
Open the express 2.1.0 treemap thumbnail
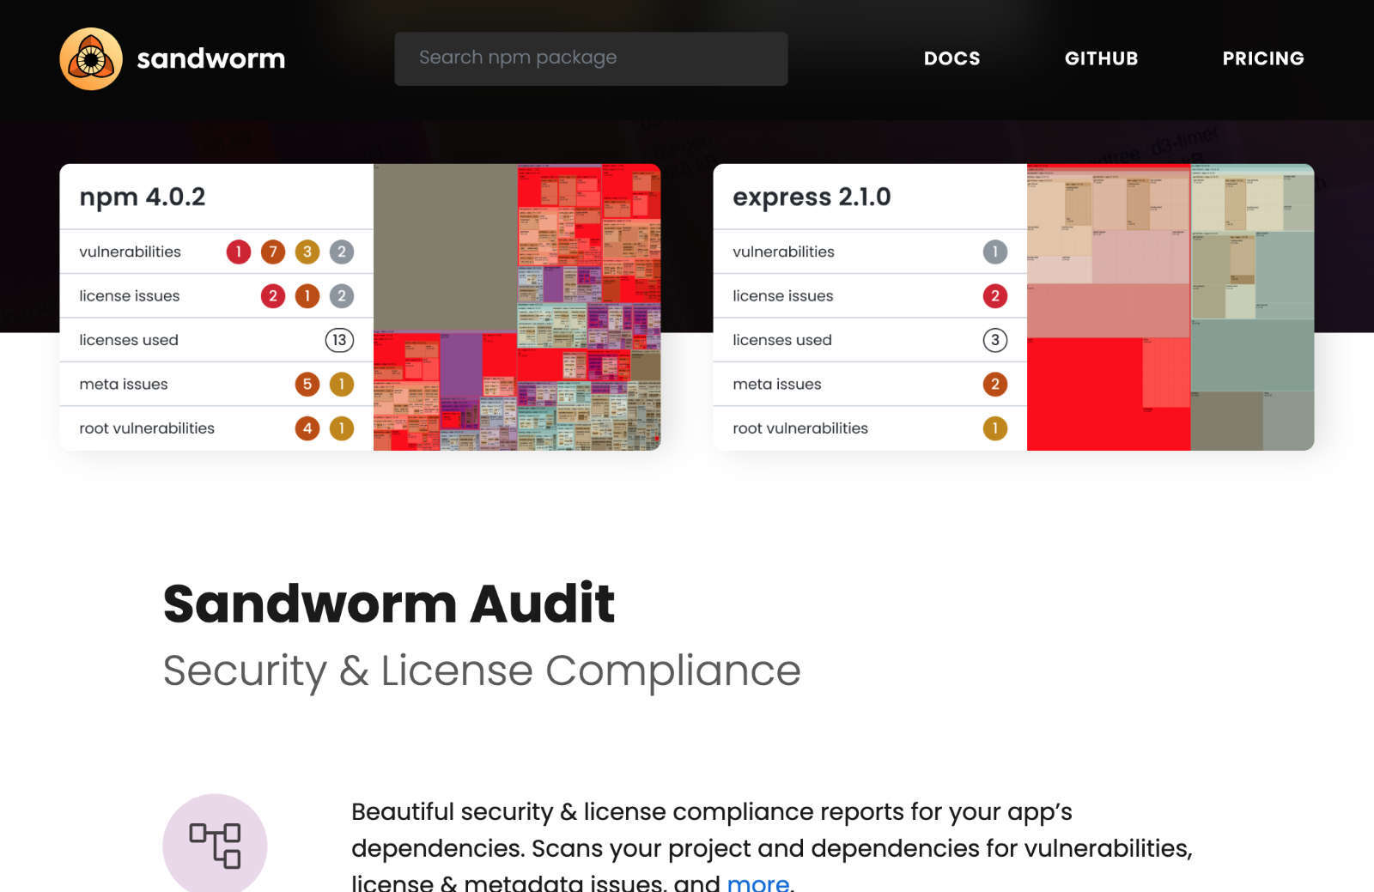1170,307
